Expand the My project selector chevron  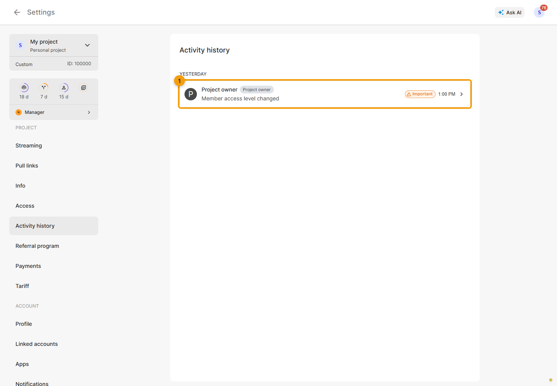tap(87, 45)
